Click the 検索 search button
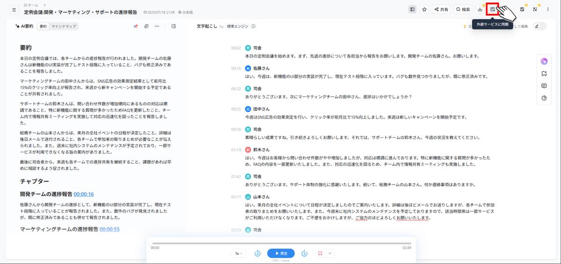The height and width of the screenshot is (264, 561). click(x=463, y=9)
